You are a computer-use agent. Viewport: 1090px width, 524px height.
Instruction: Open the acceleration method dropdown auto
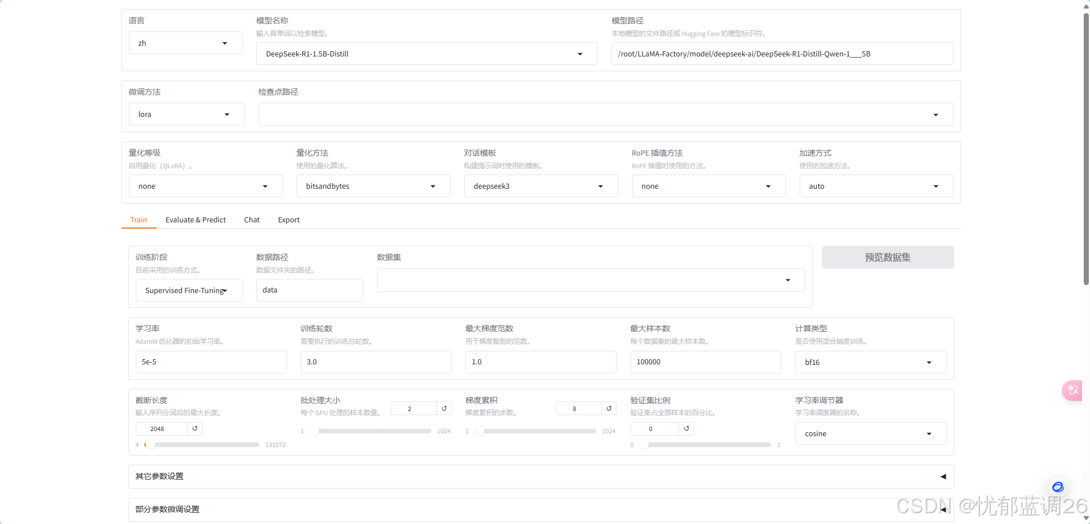click(876, 186)
